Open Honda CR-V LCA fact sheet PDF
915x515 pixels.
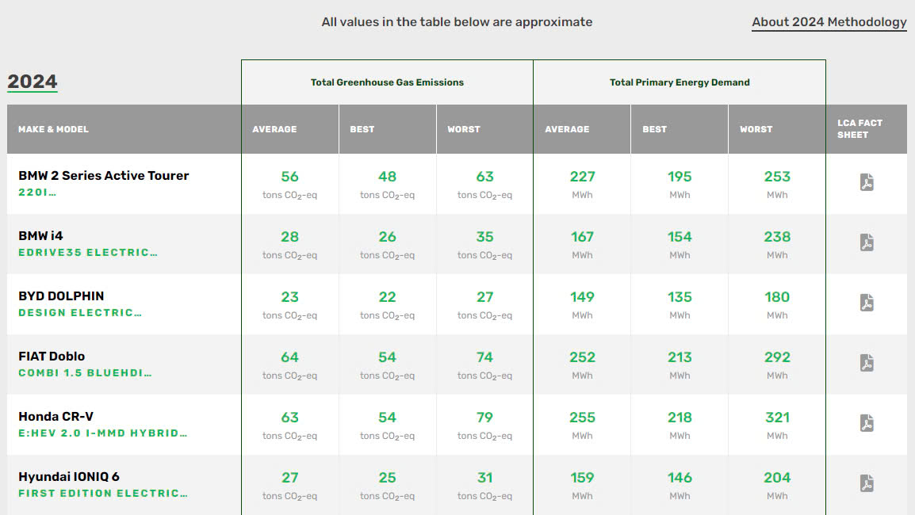(x=867, y=423)
